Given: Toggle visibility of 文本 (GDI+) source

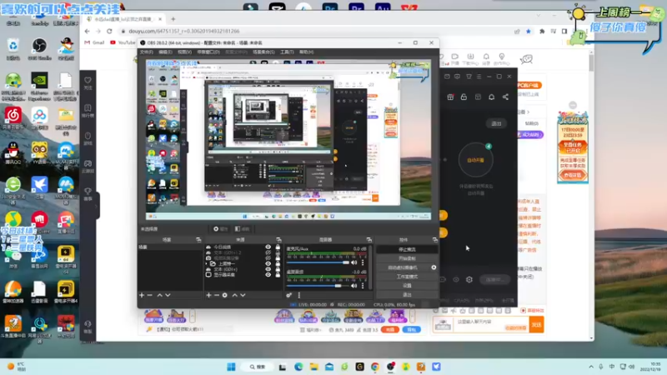Looking at the screenshot, I should pyautogui.click(x=268, y=269).
